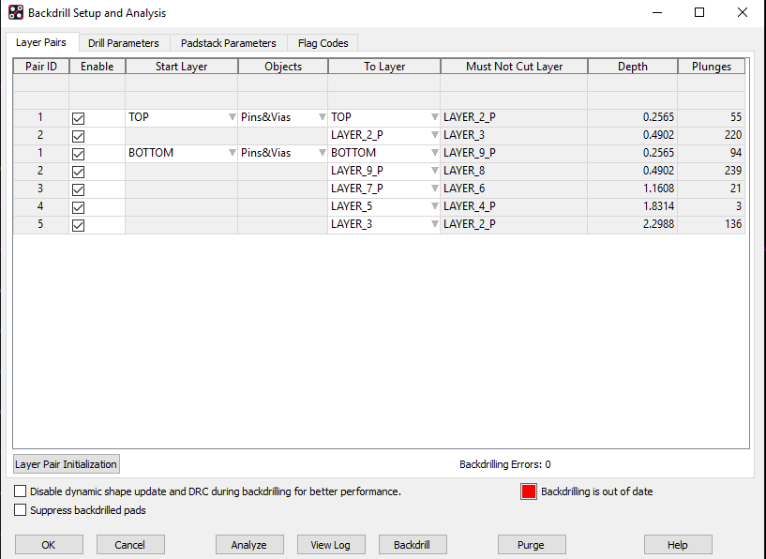Switch to the Drill Parameters tab

click(x=124, y=43)
